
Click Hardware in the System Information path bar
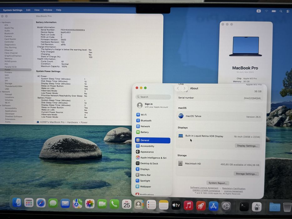pos(72,122)
